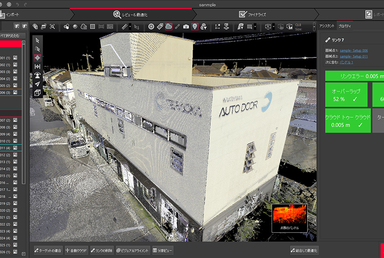The image size is (384, 258).
Task: Click the chain link icon in toolbar
Action: pyautogui.click(x=177, y=26)
